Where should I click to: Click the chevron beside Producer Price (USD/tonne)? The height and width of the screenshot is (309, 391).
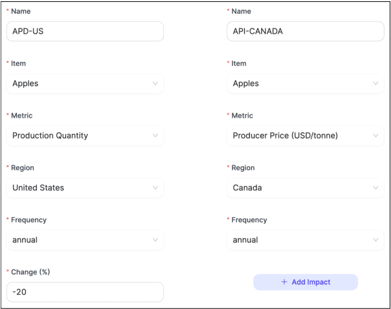tap(375, 136)
